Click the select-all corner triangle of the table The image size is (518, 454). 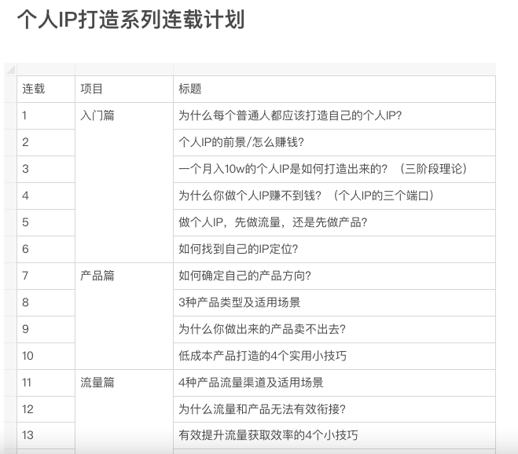10,69
